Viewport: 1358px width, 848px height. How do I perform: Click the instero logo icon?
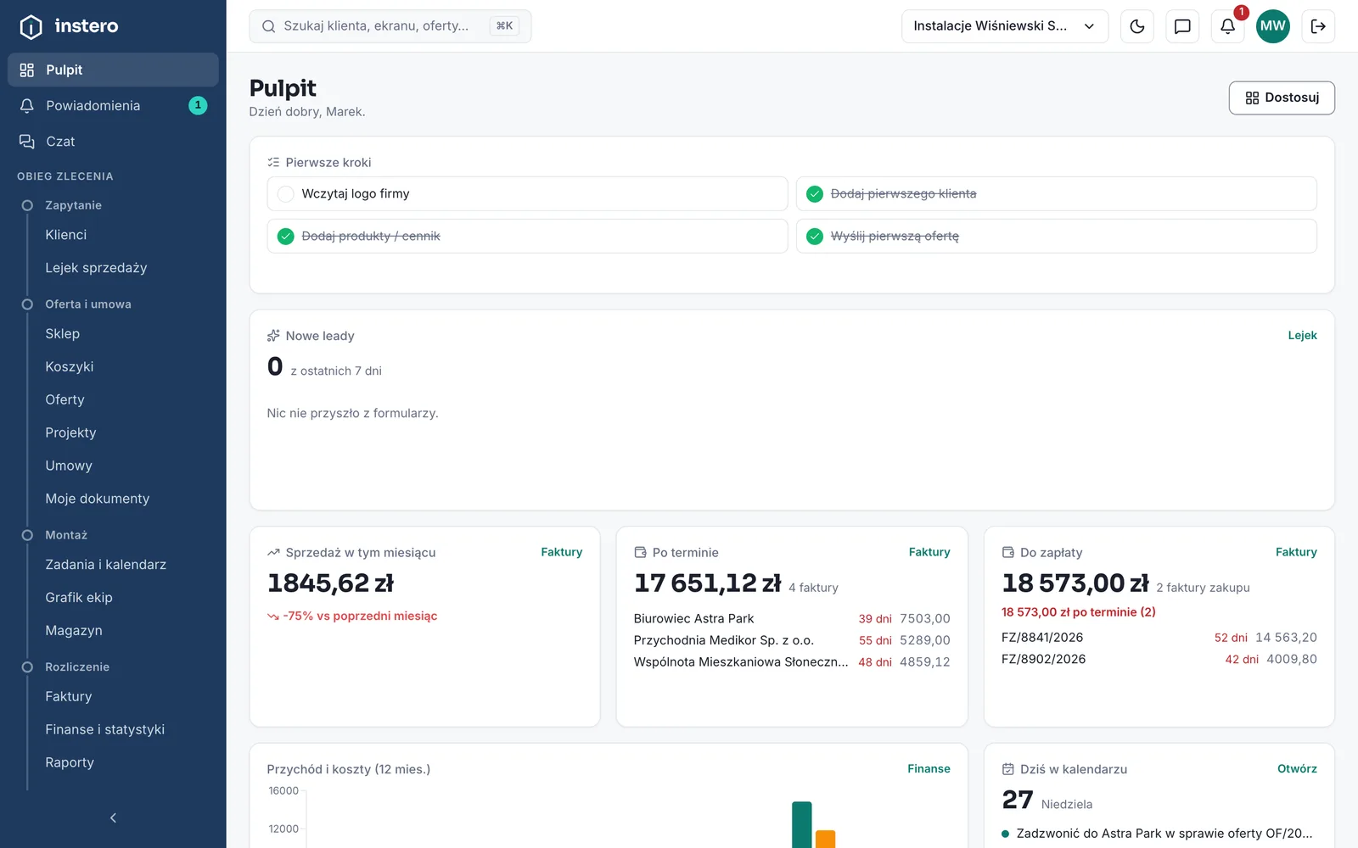(31, 26)
